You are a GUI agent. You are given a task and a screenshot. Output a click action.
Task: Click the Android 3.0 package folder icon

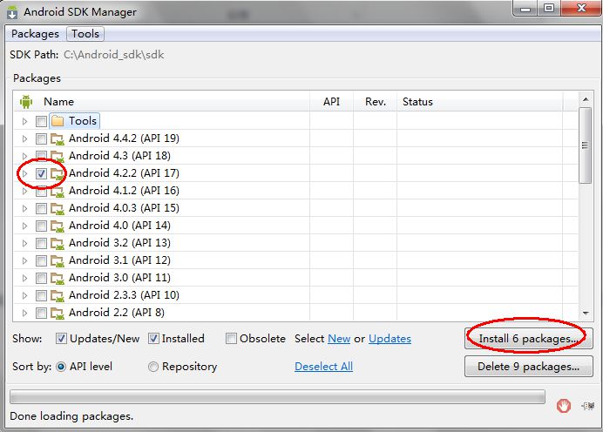coord(58,278)
